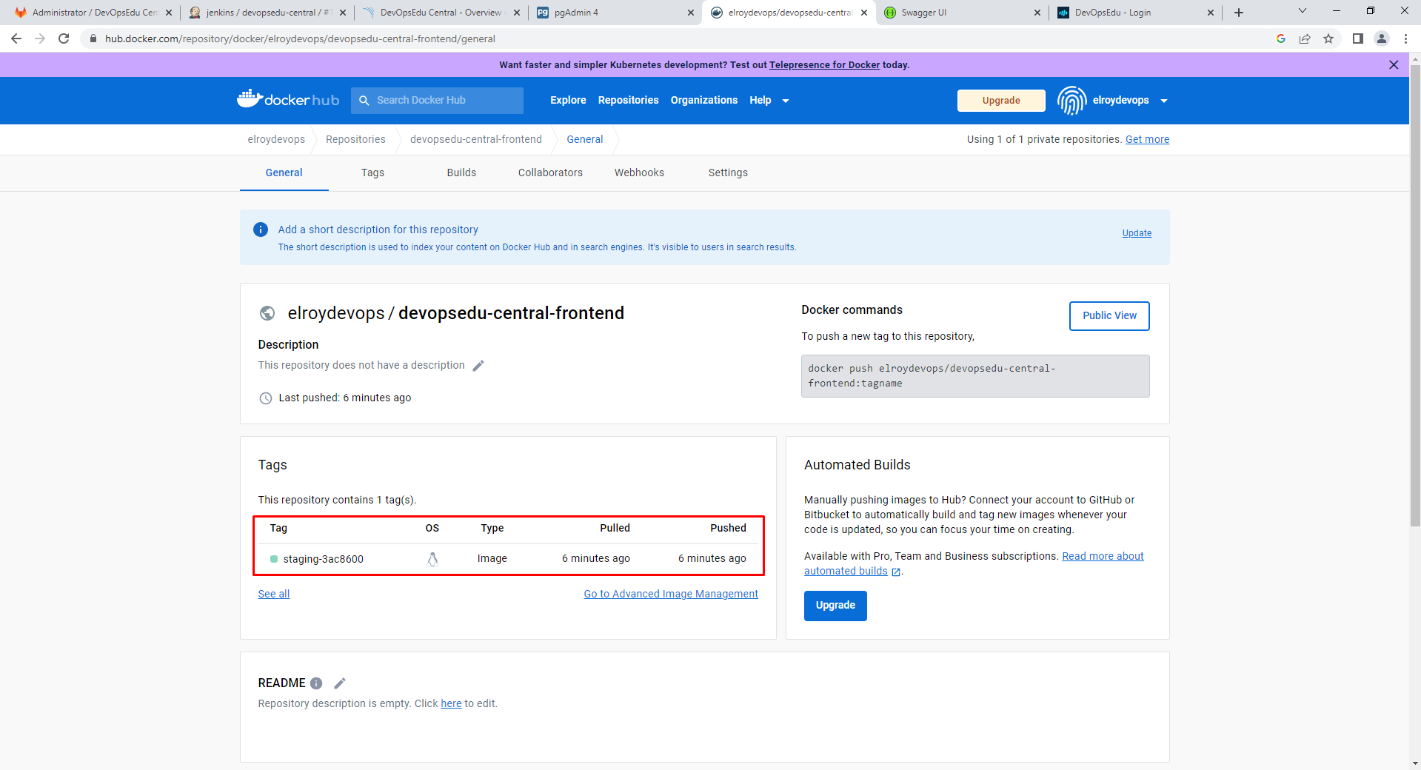Click the vertical page scrollbar
Viewport: 1421px width, 770px height.
(x=1415, y=296)
